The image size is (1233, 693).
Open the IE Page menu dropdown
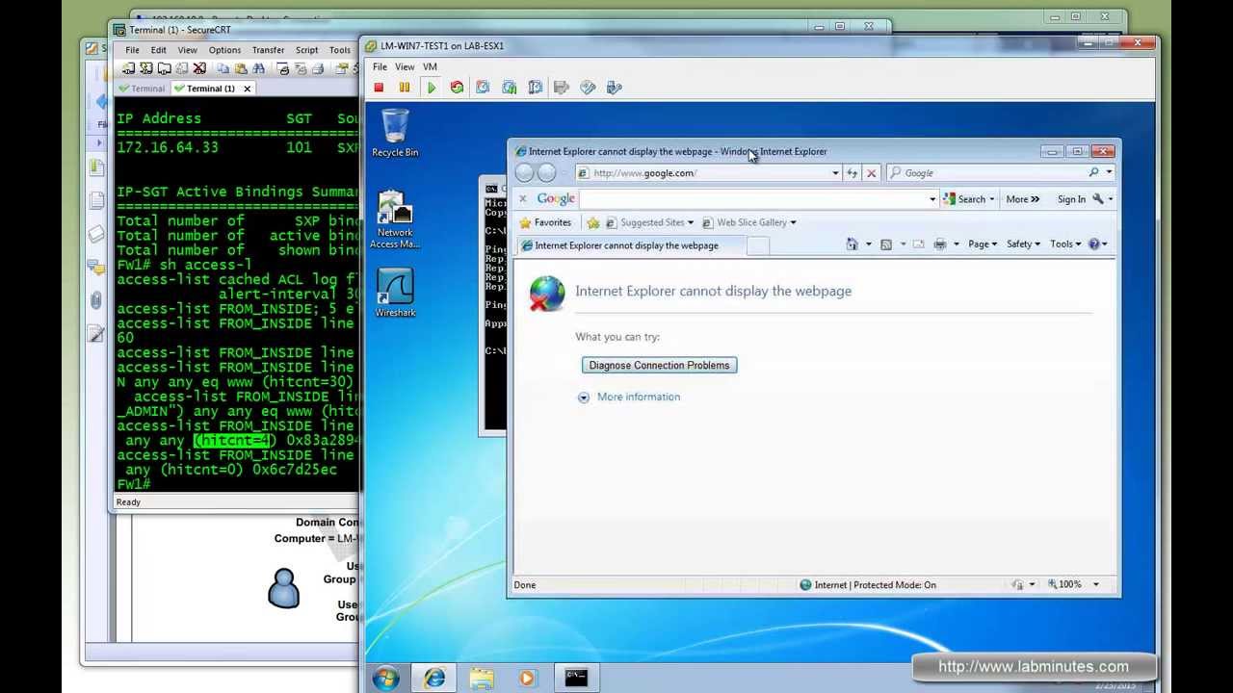984,244
